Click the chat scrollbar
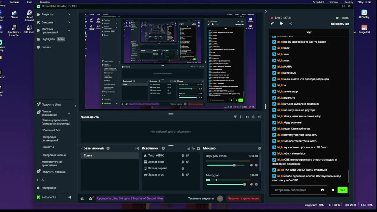The height and width of the screenshot is (212, 377). point(348,176)
